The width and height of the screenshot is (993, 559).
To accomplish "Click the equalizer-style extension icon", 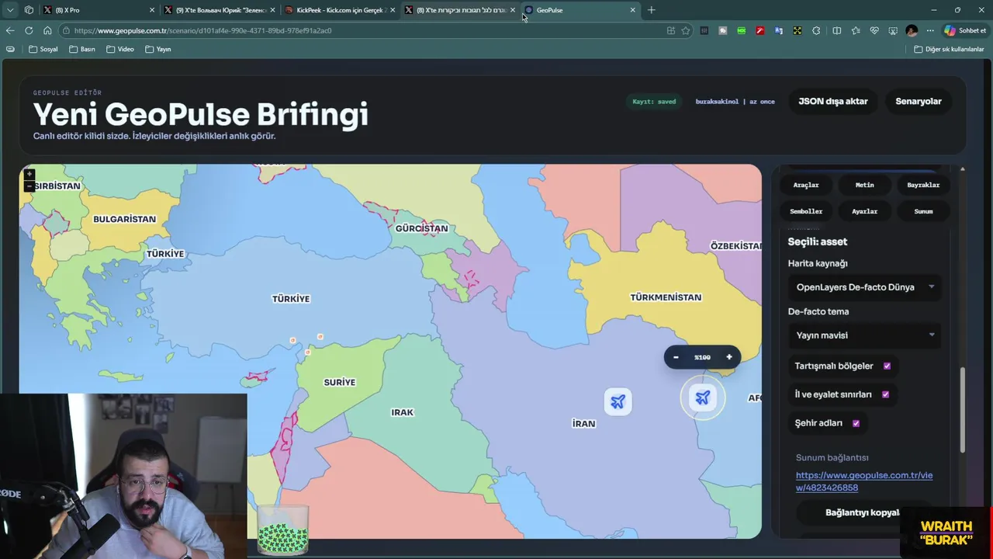I will click(x=704, y=30).
